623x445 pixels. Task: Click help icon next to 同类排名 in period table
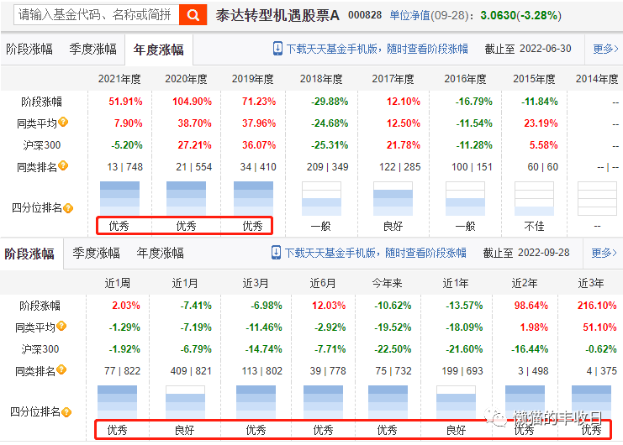(x=61, y=370)
